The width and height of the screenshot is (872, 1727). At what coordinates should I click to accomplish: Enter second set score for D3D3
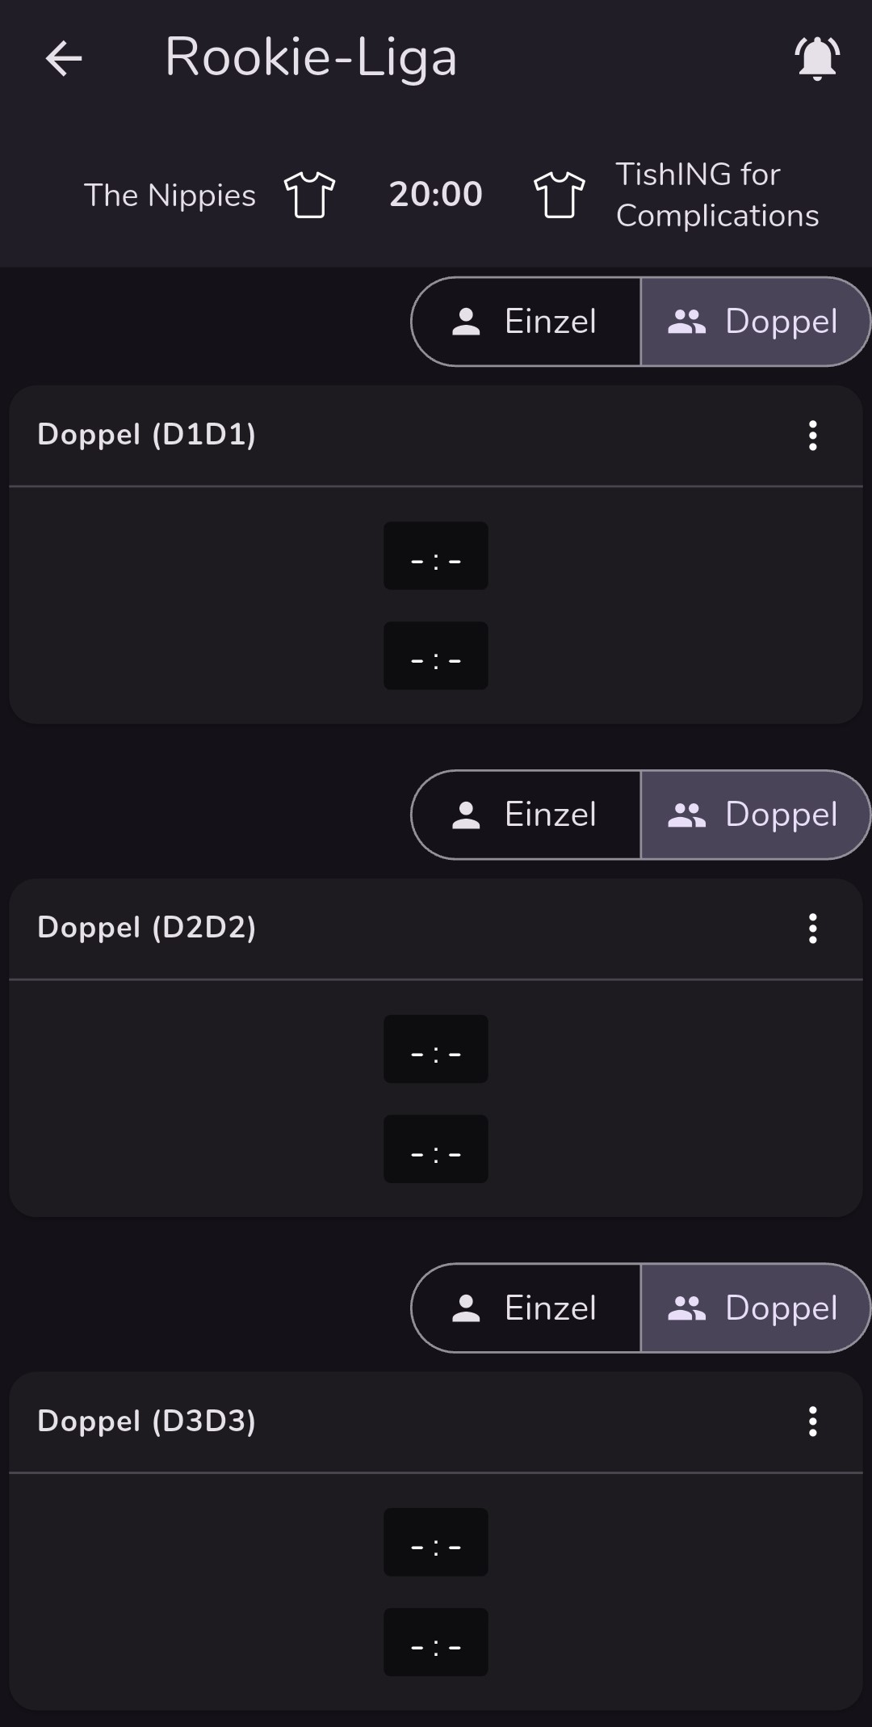[436, 1642]
